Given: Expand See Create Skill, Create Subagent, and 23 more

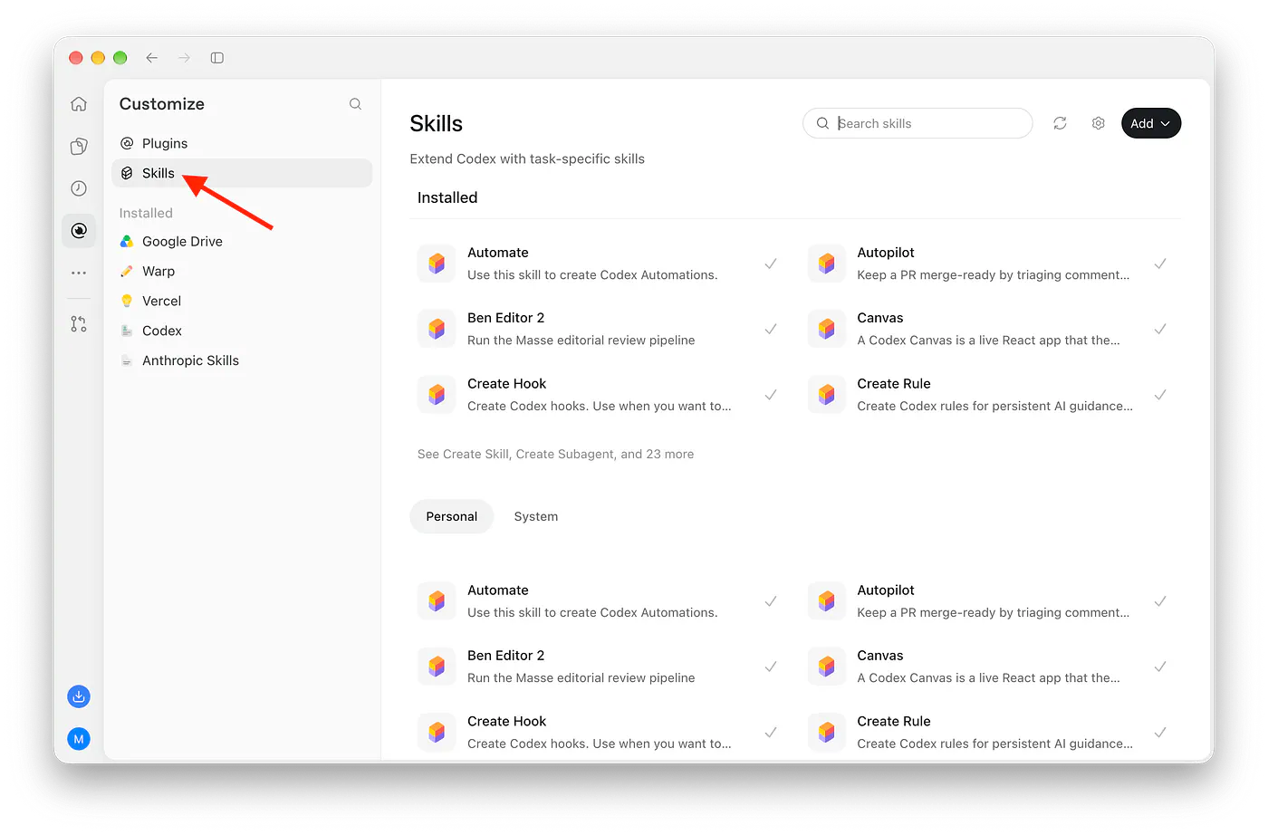Looking at the screenshot, I should coord(555,455).
